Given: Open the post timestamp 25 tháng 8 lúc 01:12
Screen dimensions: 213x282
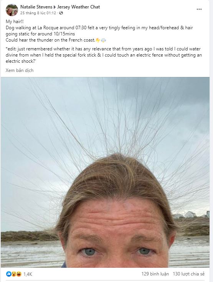Looking at the screenshot, I should coord(38,13).
